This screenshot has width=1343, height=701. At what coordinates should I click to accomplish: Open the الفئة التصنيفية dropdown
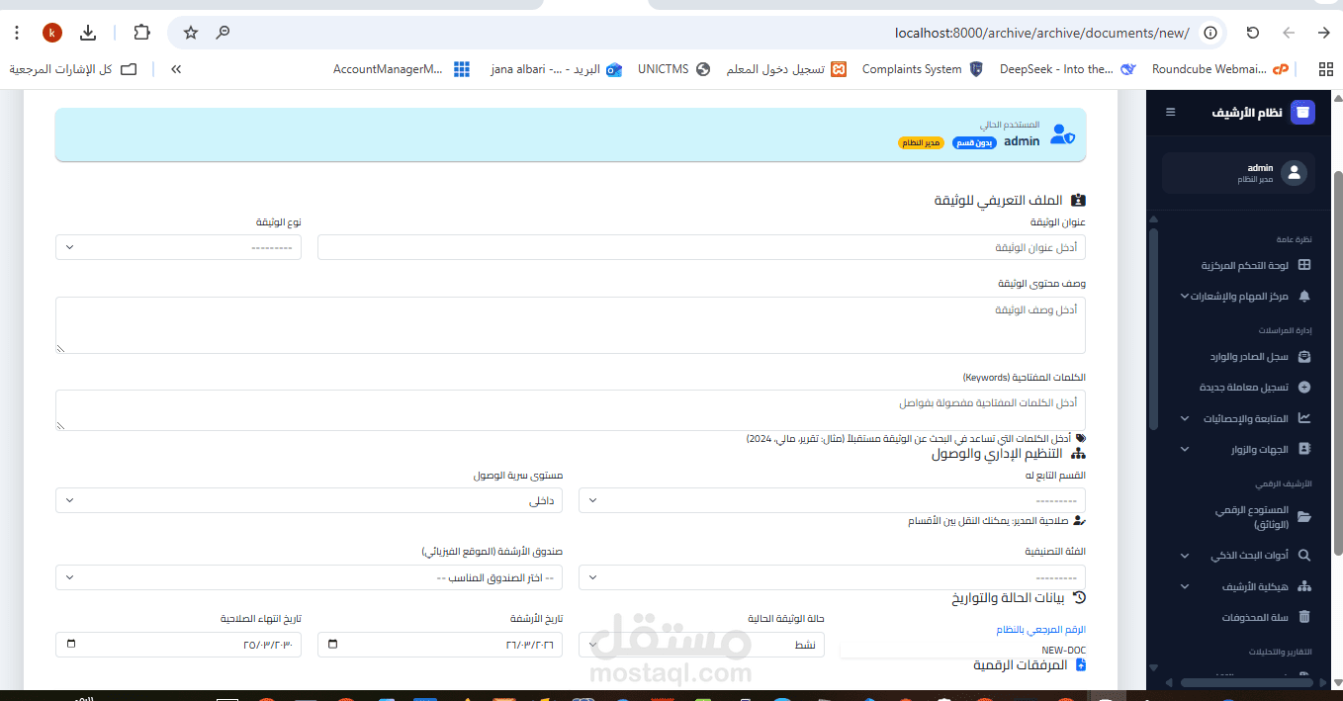(x=832, y=577)
